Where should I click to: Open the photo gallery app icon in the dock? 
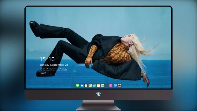coord(103,85)
